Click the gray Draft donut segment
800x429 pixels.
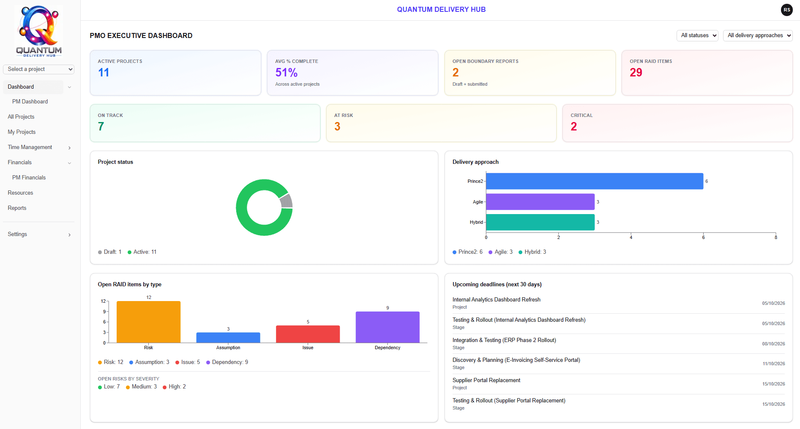click(286, 201)
